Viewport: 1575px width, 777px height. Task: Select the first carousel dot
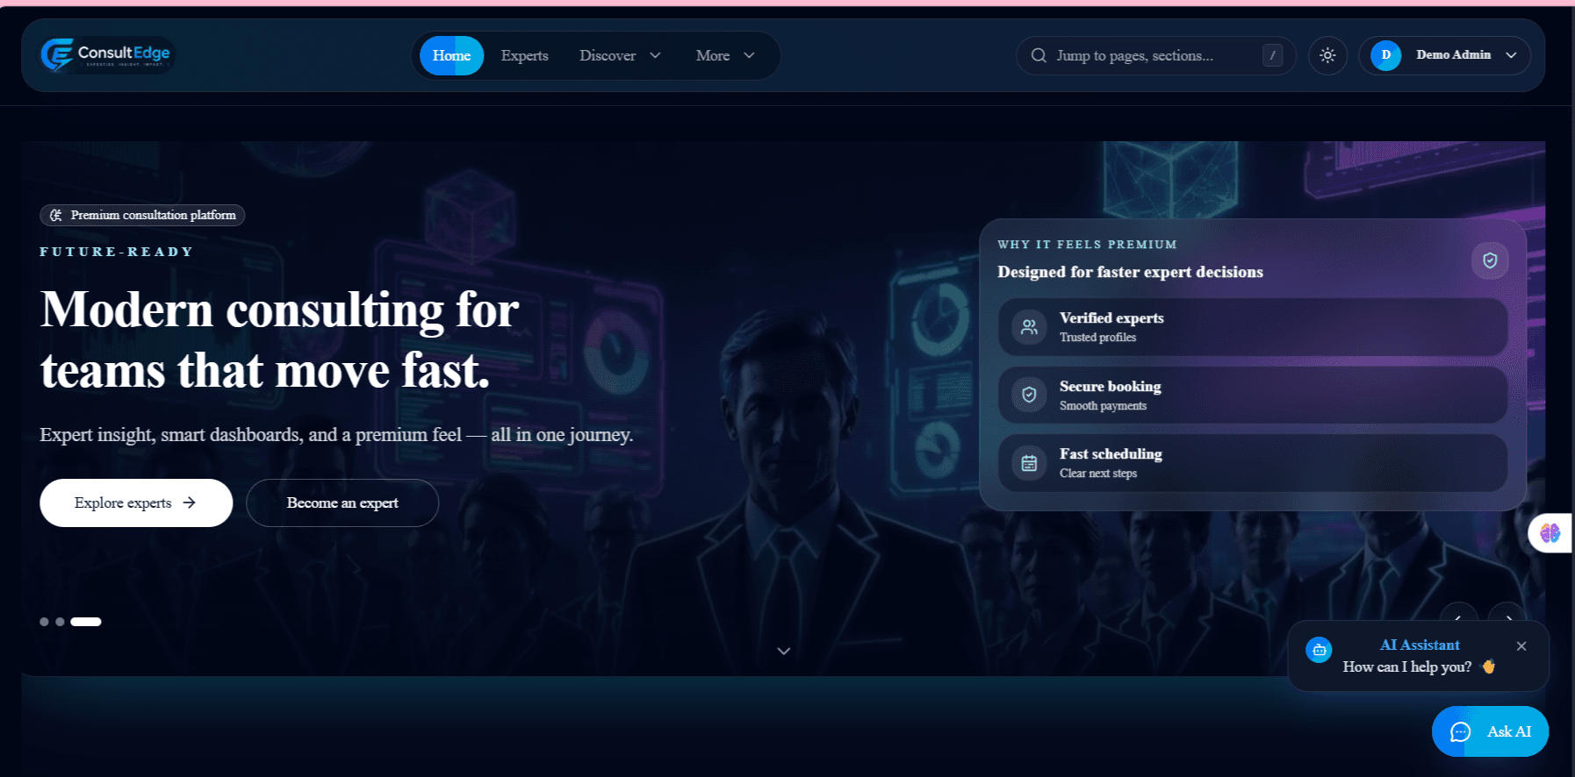coord(44,622)
